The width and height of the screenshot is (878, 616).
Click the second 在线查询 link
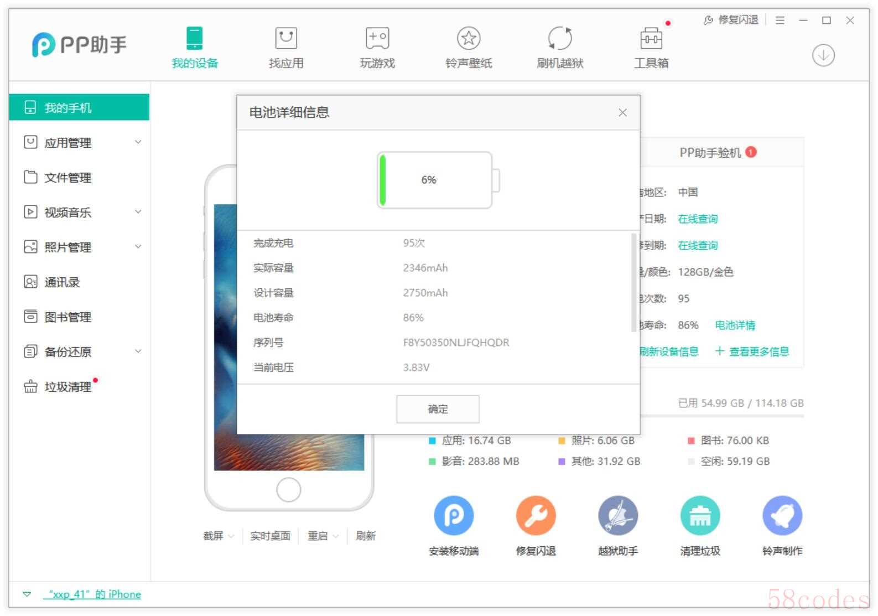[698, 245]
